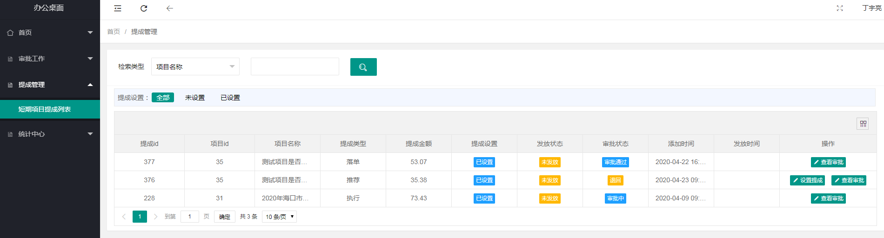Open the 10 条/页 page size dropdown
Viewport: 884px width, 238px height.
pos(280,217)
